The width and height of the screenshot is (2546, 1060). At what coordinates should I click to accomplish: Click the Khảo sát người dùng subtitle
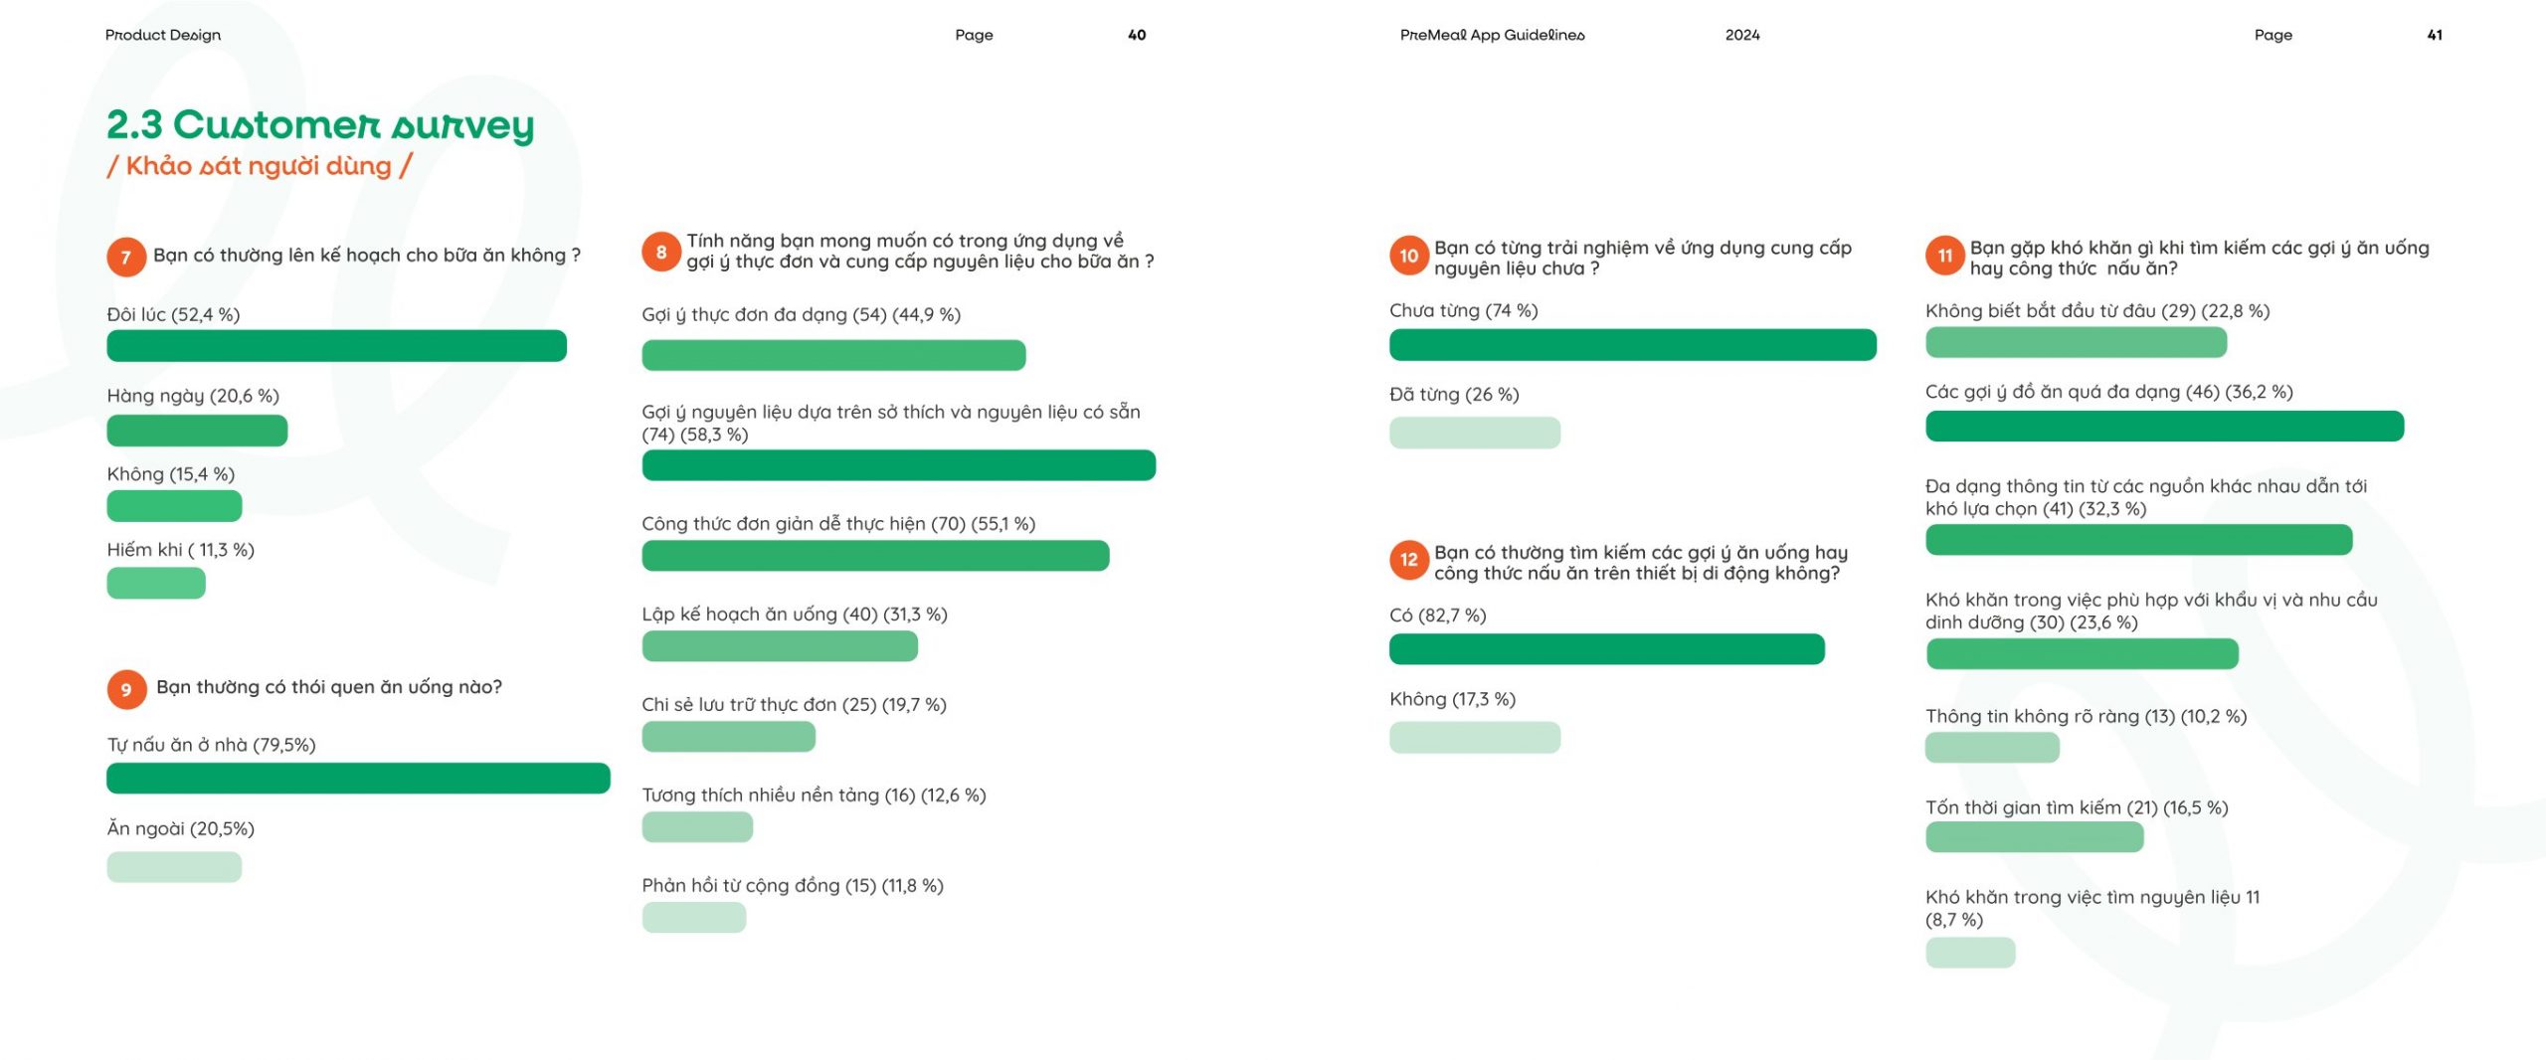(x=260, y=166)
